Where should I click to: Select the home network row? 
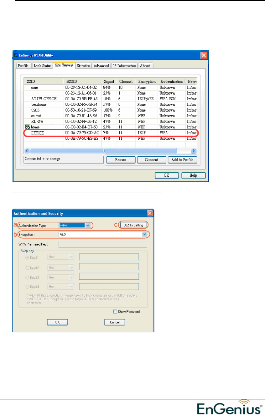pos(111,127)
